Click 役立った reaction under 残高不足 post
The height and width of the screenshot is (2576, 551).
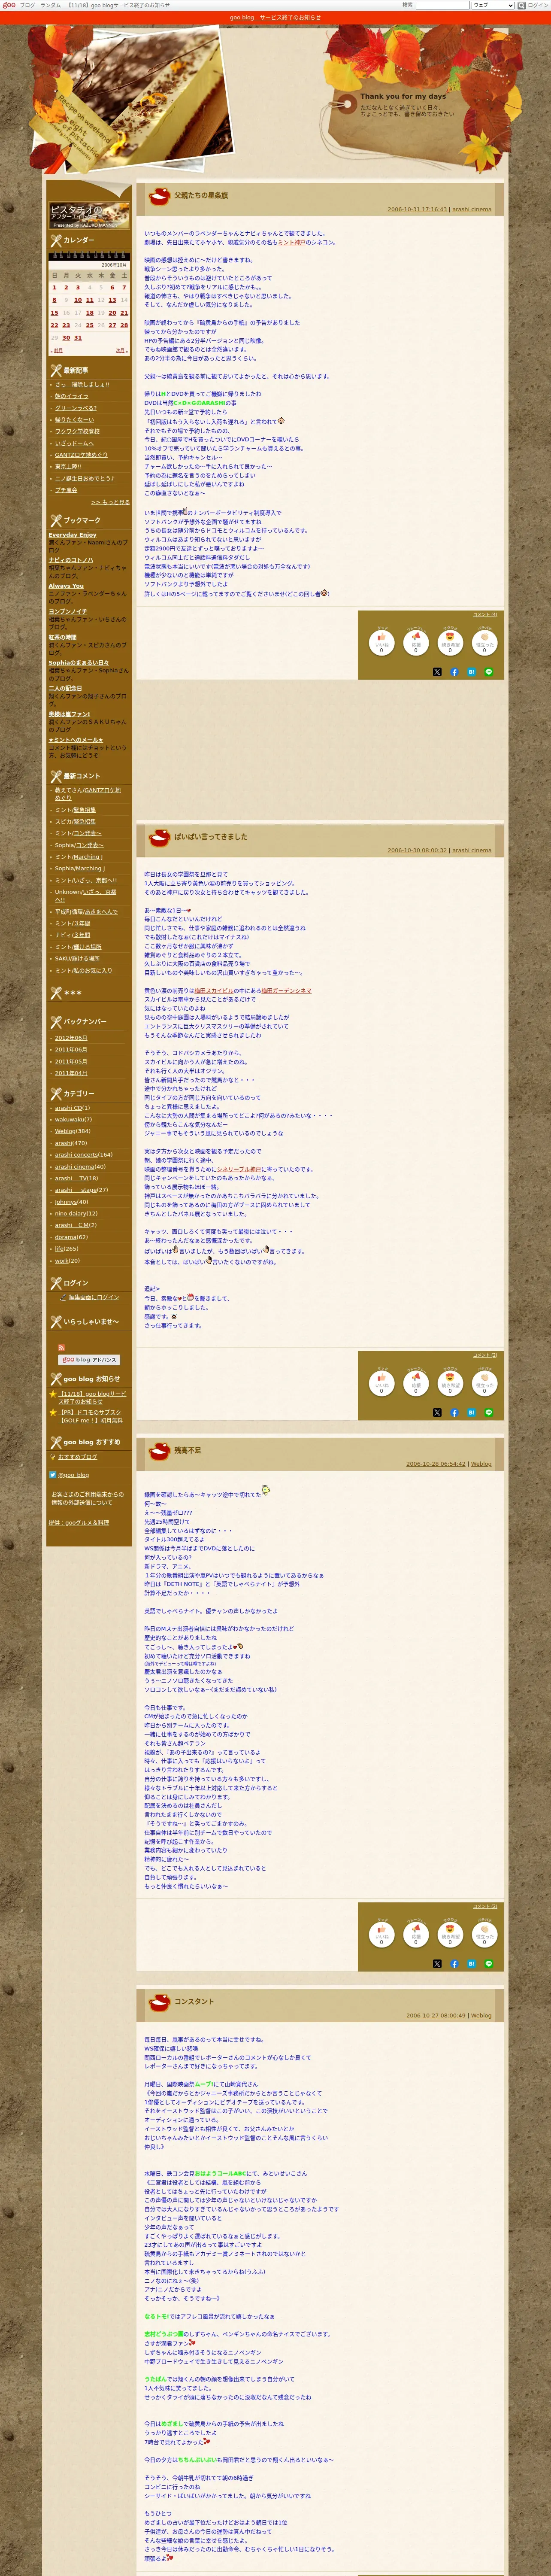484,1934
